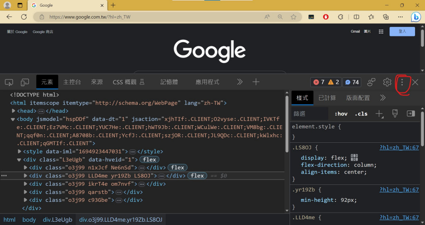Screen dimensions: 425x225
Task: Toggle flex badge on n1xJcf div
Action: [178, 168]
